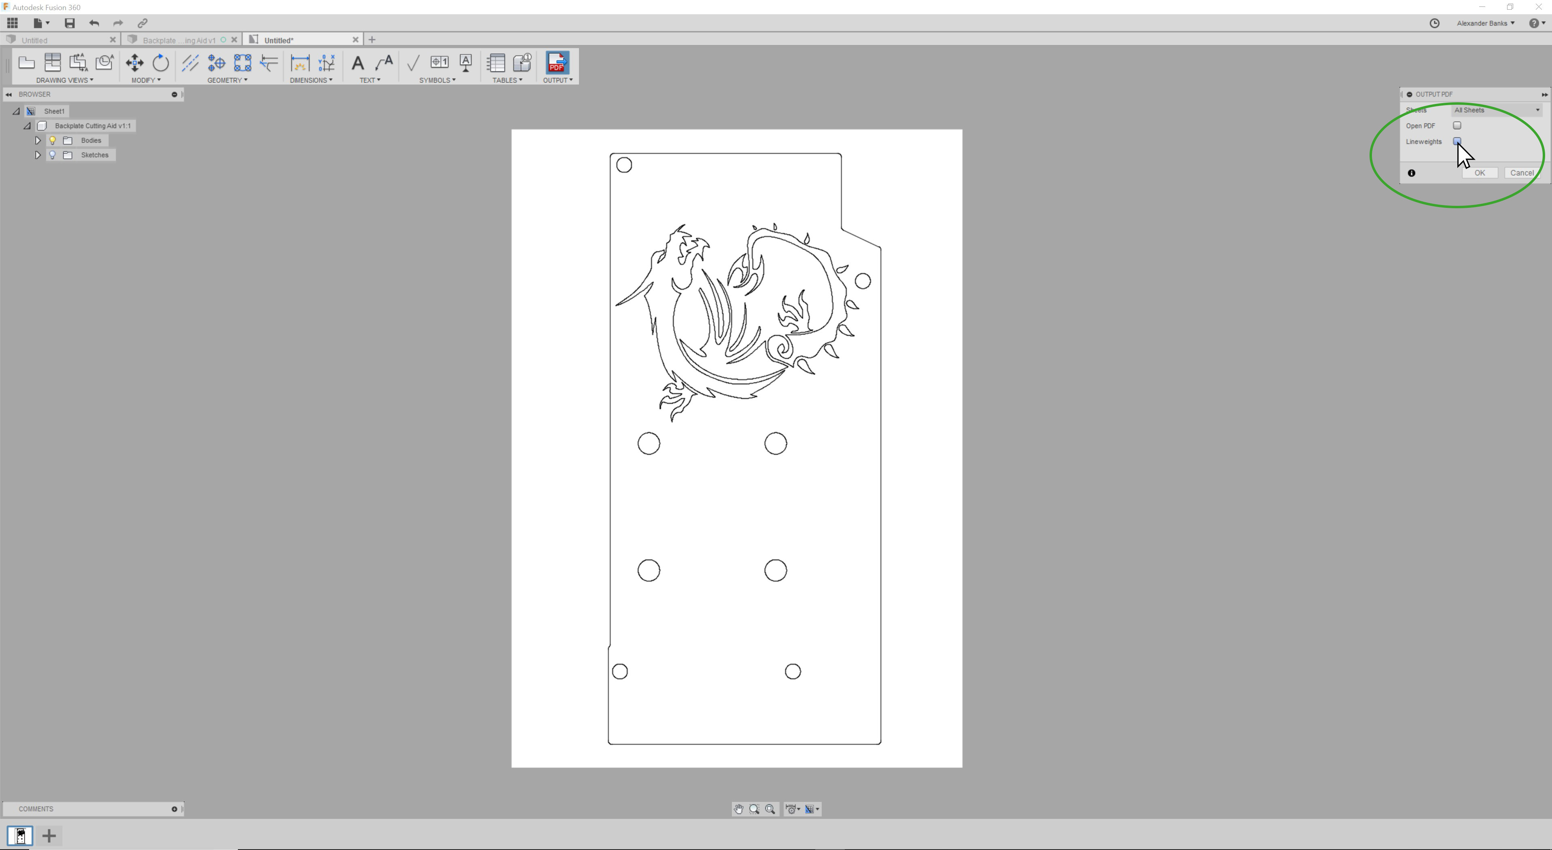Select the Ordinate Dimension tool

tap(326, 63)
